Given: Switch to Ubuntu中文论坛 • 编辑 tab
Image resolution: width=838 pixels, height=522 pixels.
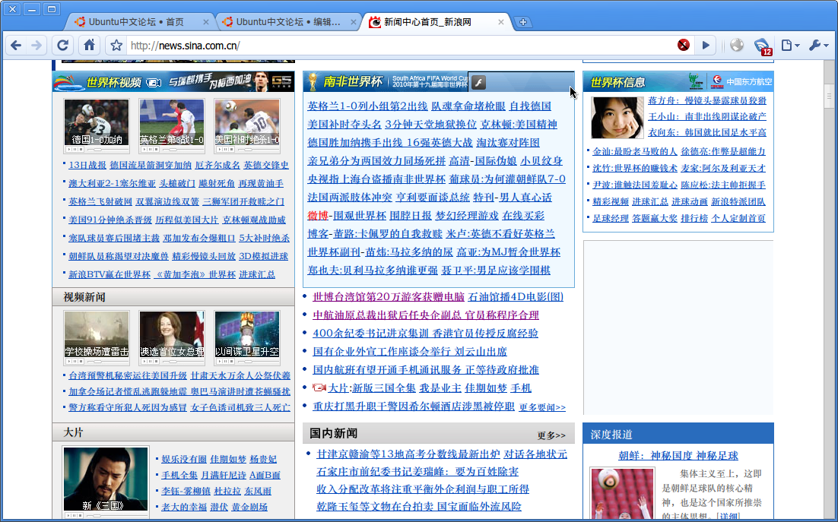Looking at the screenshot, I should click(288, 22).
